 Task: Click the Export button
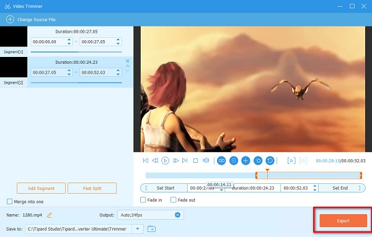(343, 221)
